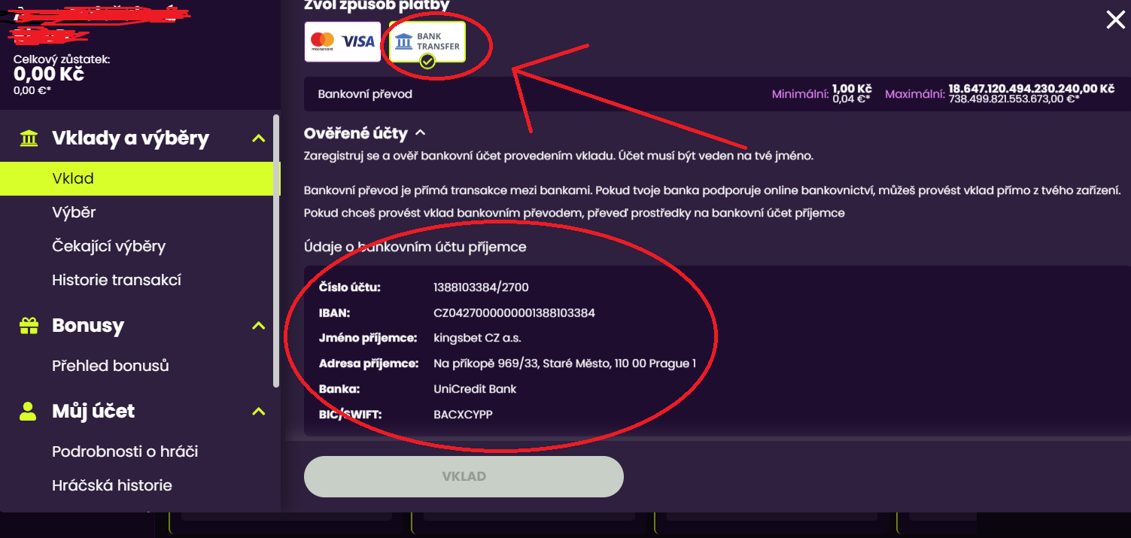Image resolution: width=1131 pixels, height=538 pixels.
Task: Select the Bank Transfer payment method
Action: pyautogui.click(x=427, y=41)
